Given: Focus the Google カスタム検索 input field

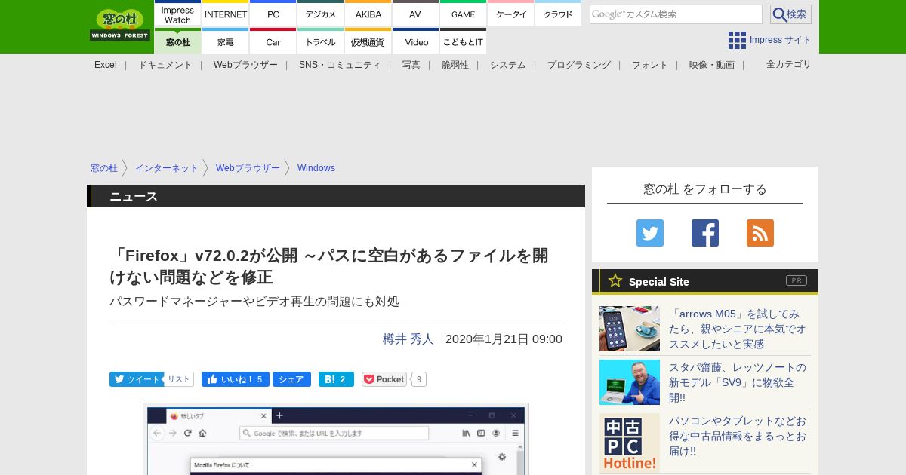Looking at the screenshot, I should [676, 14].
